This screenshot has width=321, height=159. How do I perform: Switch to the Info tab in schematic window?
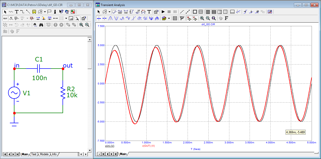point(54,154)
